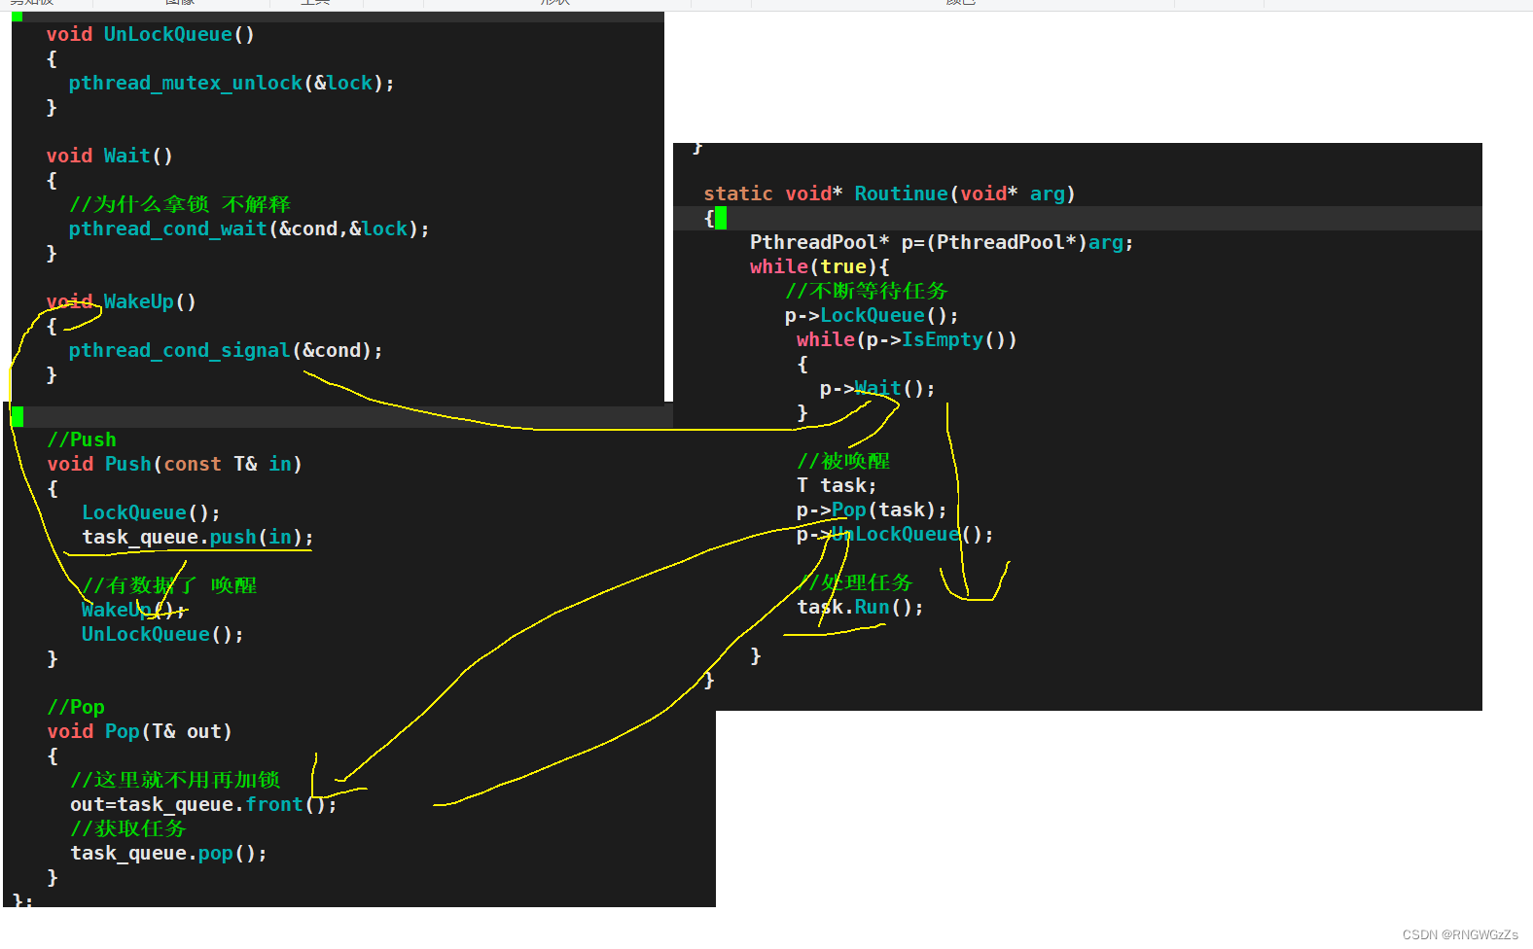Select the task_queue.pop() line
The height and width of the screenshot is (949, 1533).
[168, 853]
